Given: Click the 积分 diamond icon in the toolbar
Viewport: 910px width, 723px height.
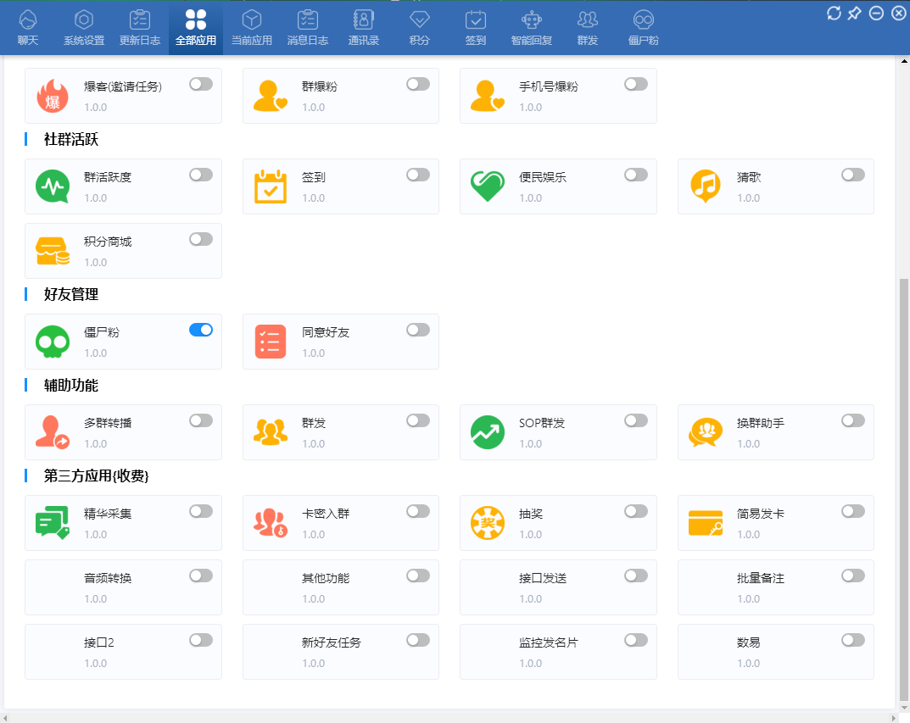Looking at the screenshot, I should tap(419, 20).
